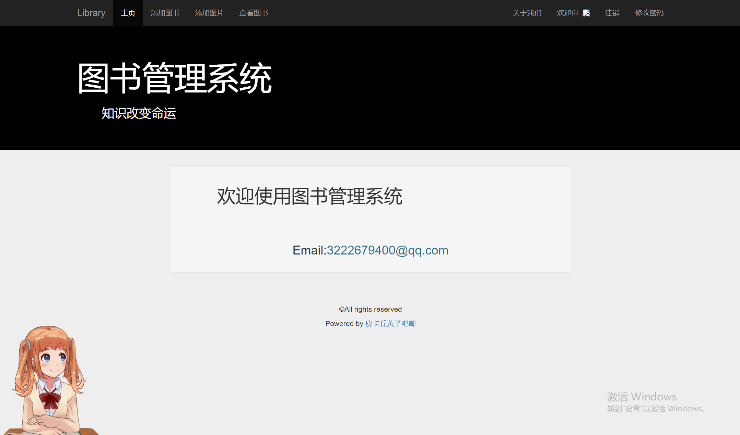740x435 pixels.
Task: Open the 3222679400@qq.com email link
Action: pyautogui.click(x=387, y=250)
